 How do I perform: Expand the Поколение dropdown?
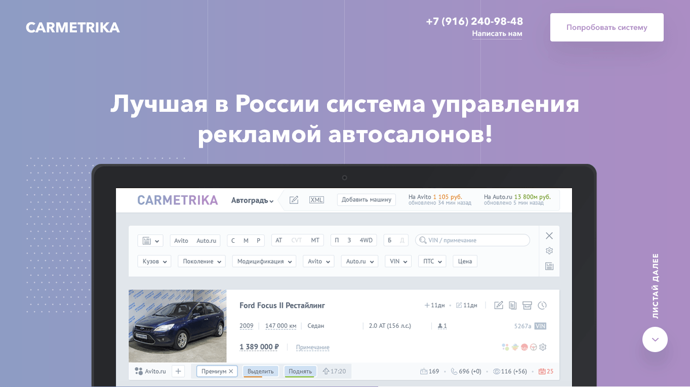pos(202,262)
